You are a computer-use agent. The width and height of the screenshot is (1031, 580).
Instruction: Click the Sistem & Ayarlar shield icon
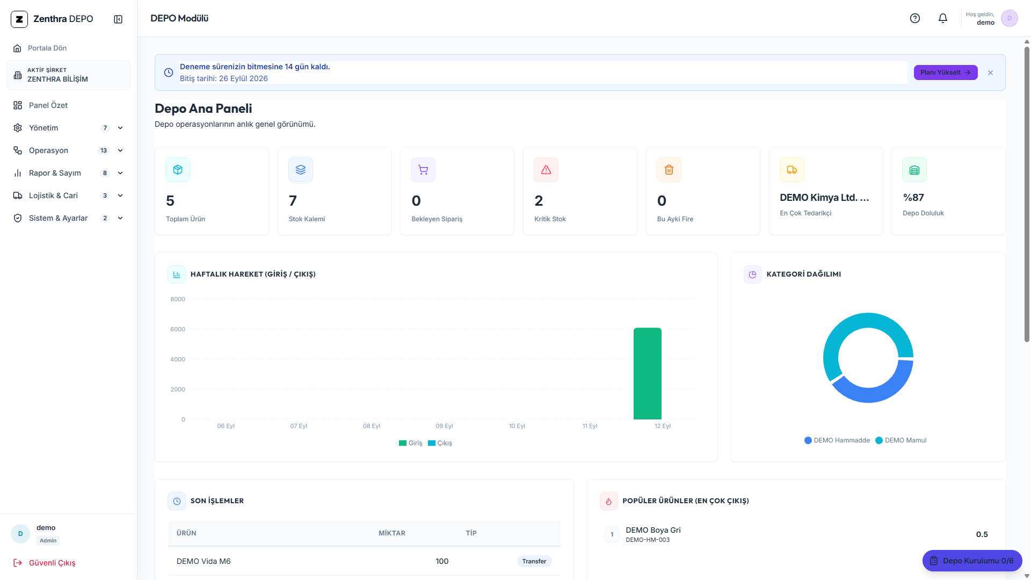(18, 218)
